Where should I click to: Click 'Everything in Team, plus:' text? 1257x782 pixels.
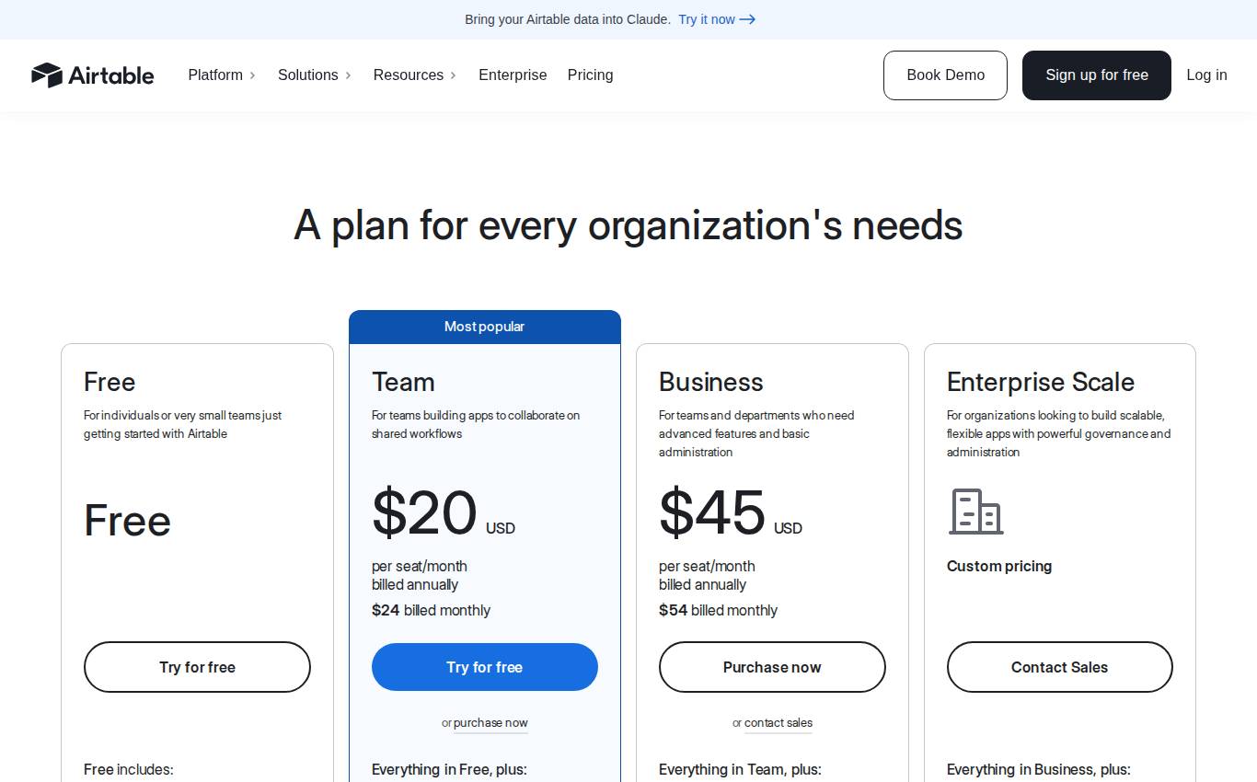[740, 769]
